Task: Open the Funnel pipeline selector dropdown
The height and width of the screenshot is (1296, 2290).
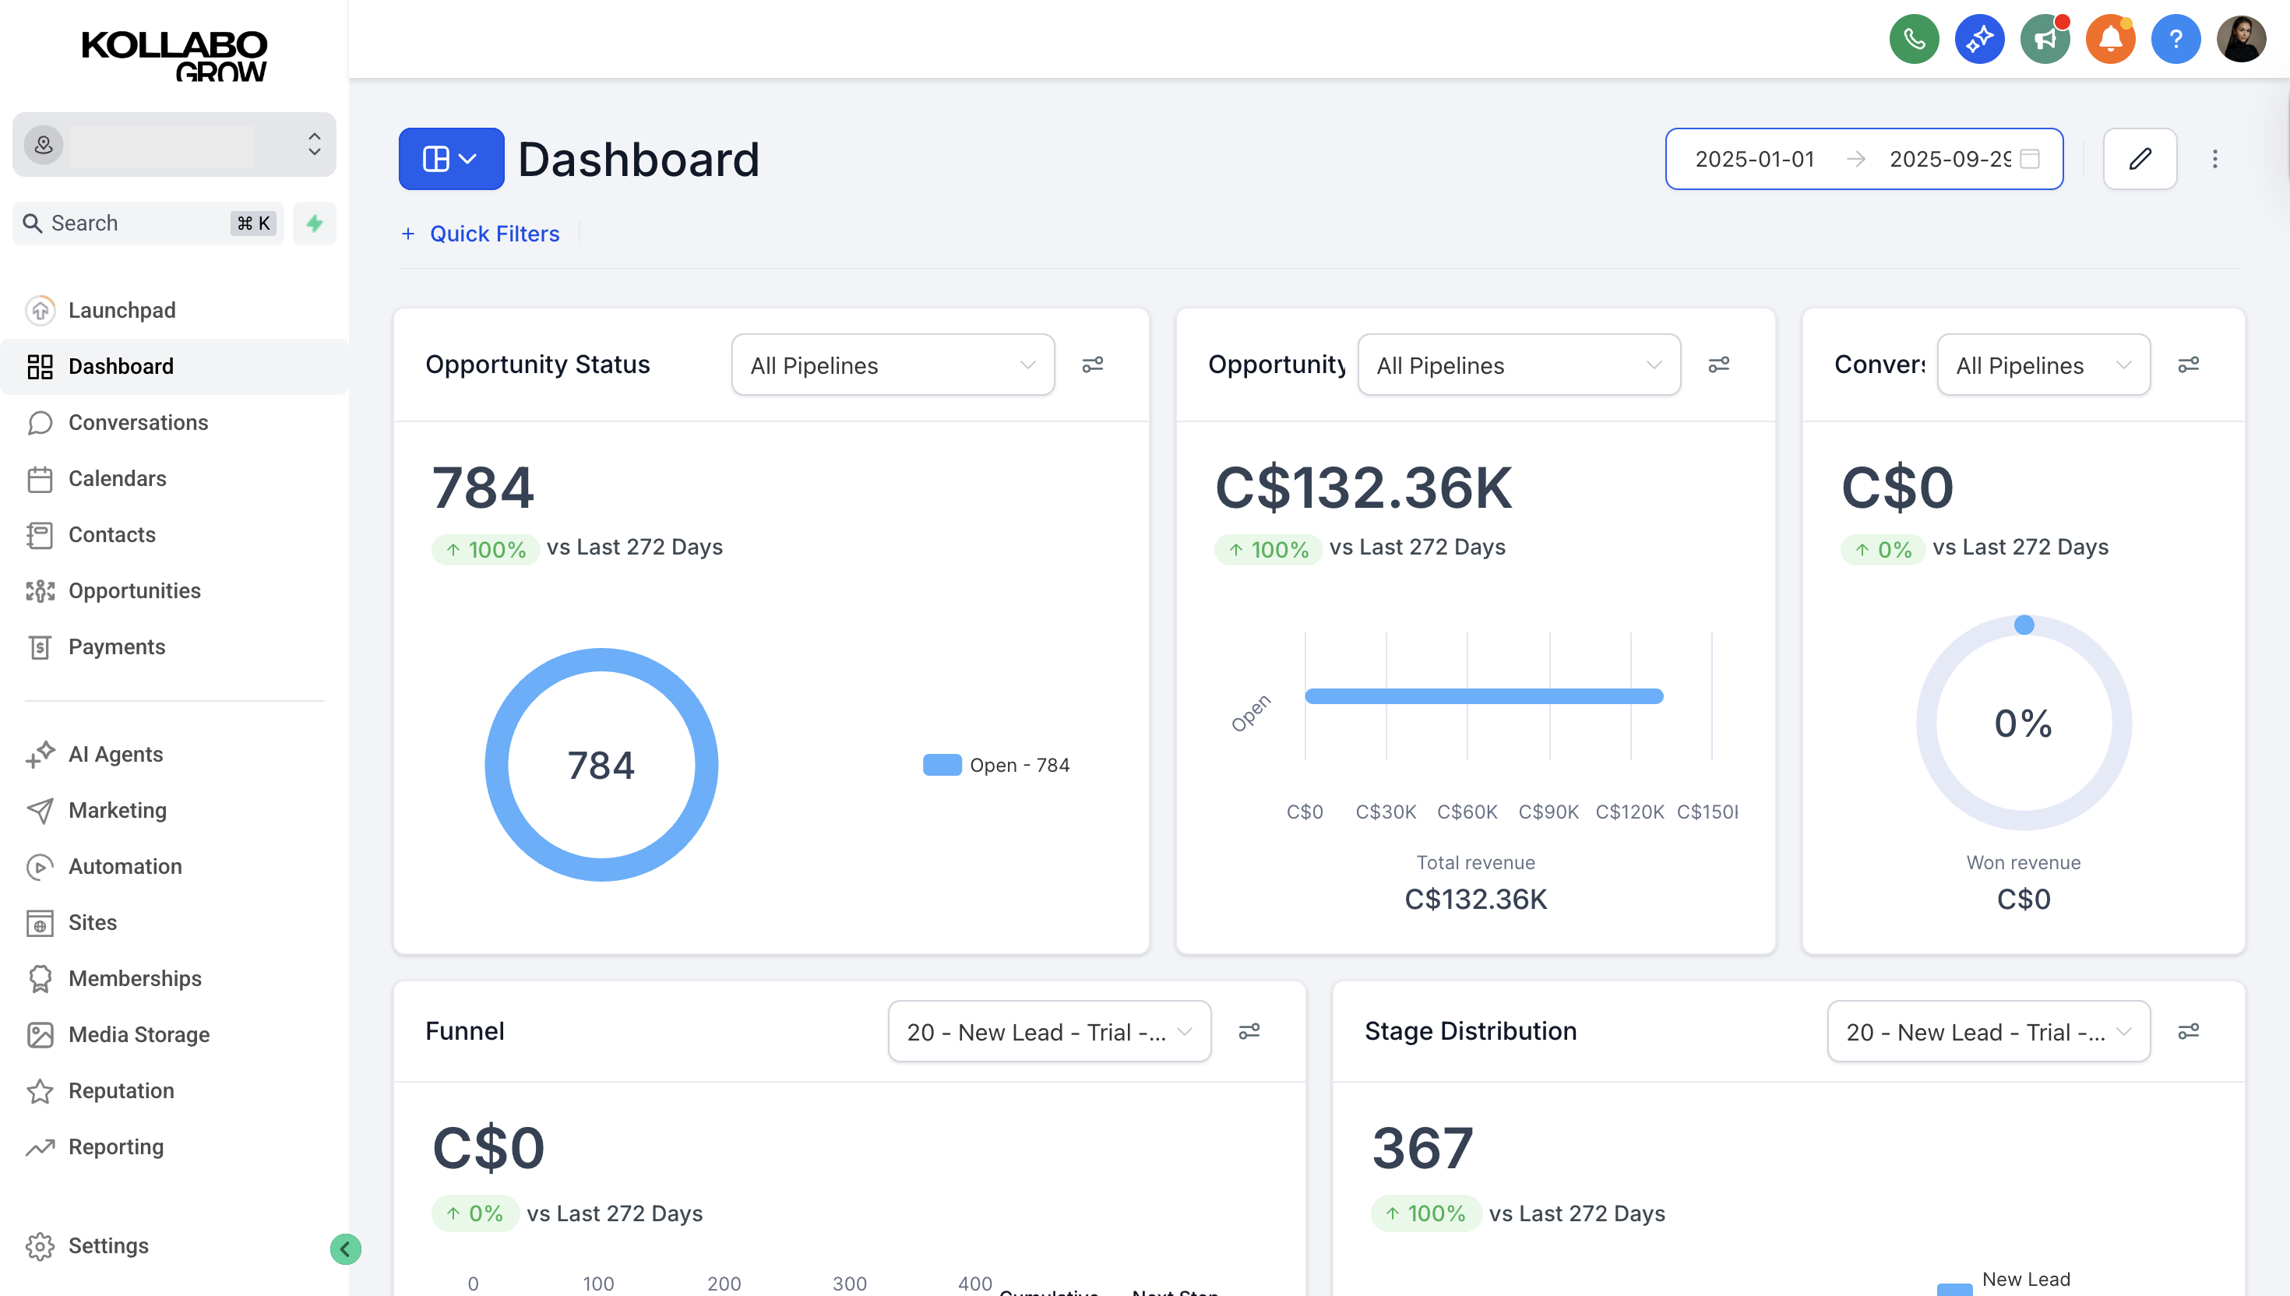Action: pyautogui.click(x=1048, y=1030)
